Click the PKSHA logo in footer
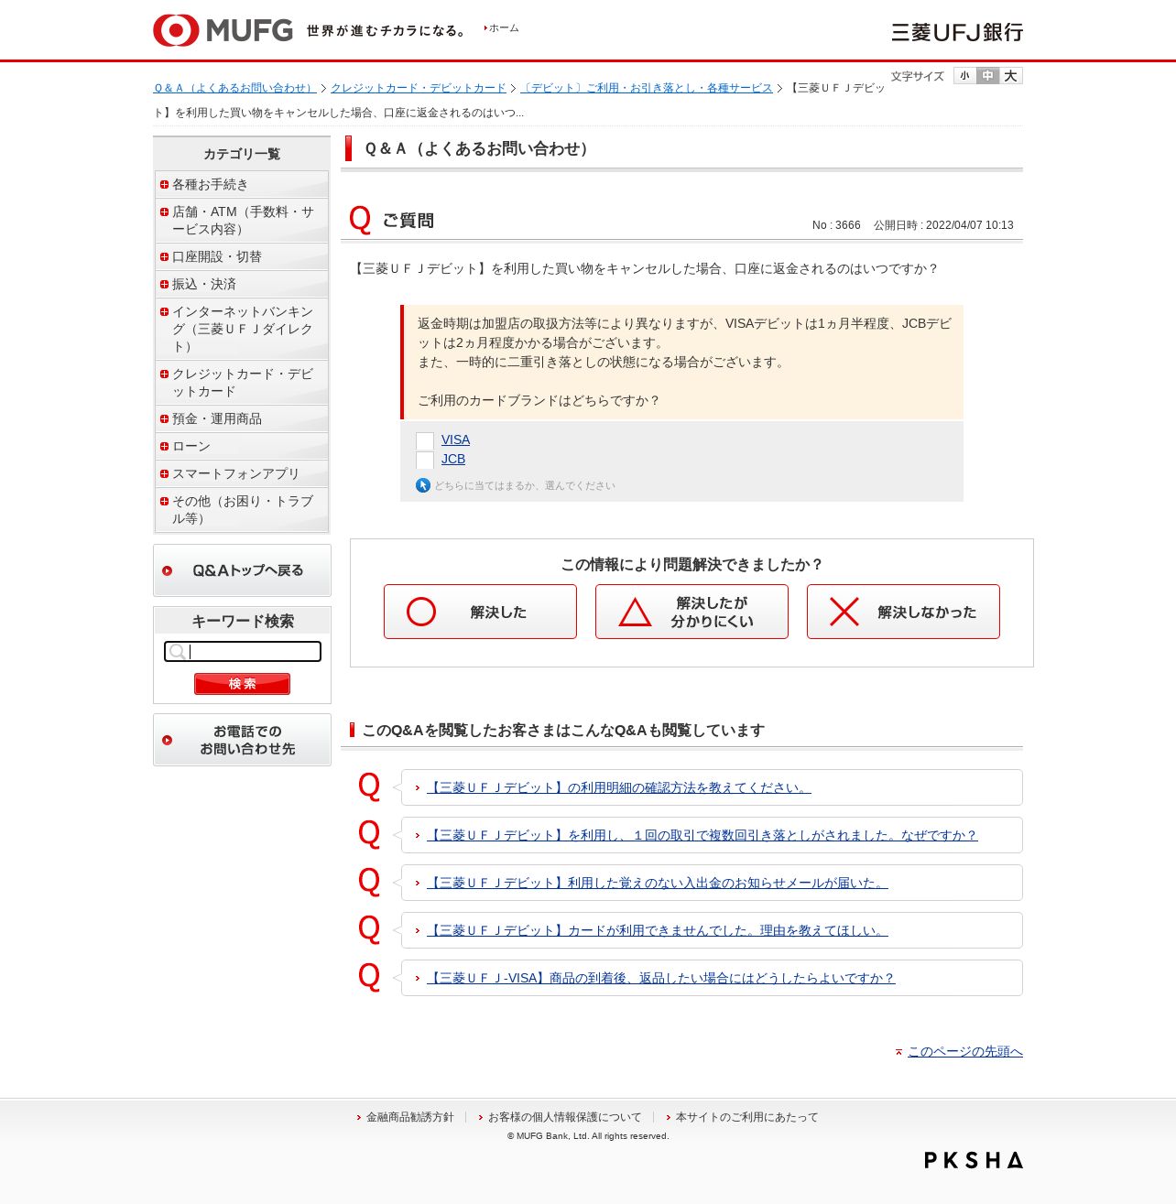The width and height of the screenshot is (1176, 1204). [x=974, y=1160]
